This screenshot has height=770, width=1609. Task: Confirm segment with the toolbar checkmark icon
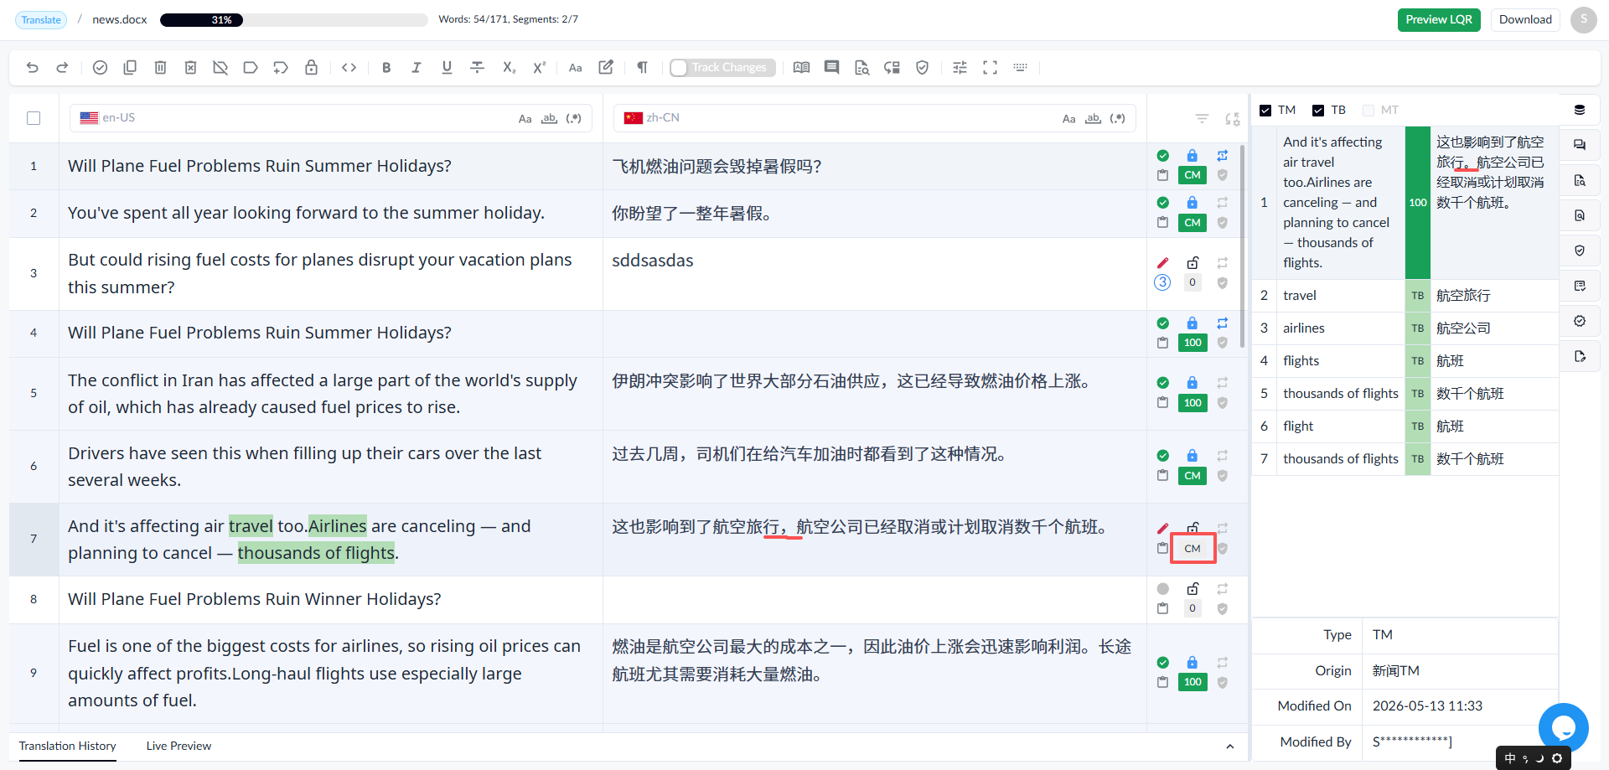[100, 68]
